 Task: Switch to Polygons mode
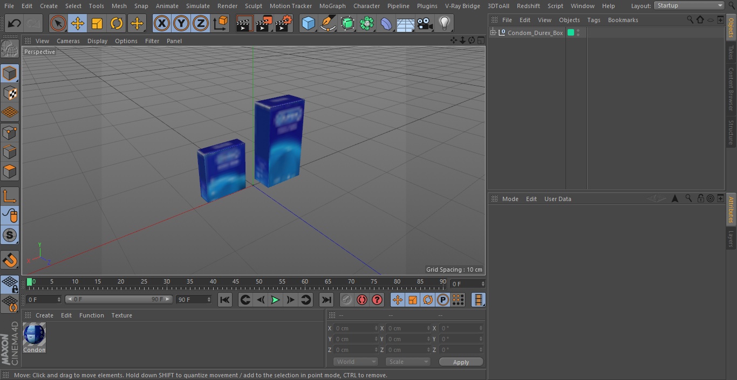(10, 171)
